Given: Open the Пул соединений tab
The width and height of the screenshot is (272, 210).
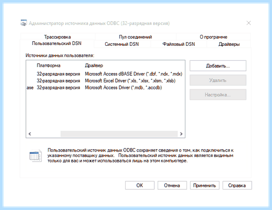Looking at the screenshot, I should tap(136, 37).
